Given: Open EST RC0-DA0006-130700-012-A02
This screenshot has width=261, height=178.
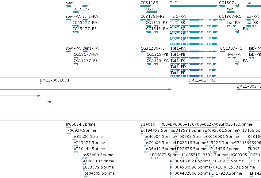Looking at the screenshot, I should tap(190, 124).
